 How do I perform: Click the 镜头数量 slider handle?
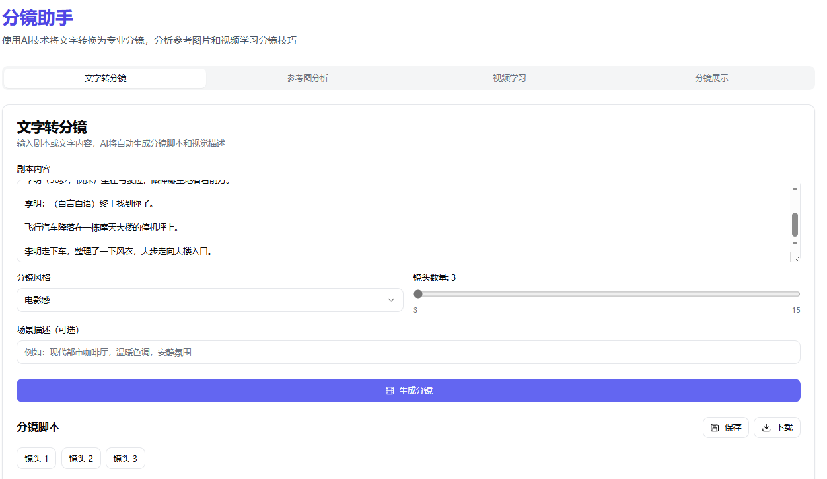[417, 293]
